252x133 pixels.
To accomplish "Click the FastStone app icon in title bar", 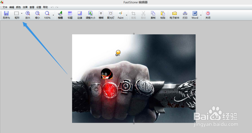I will click(2, 2).
